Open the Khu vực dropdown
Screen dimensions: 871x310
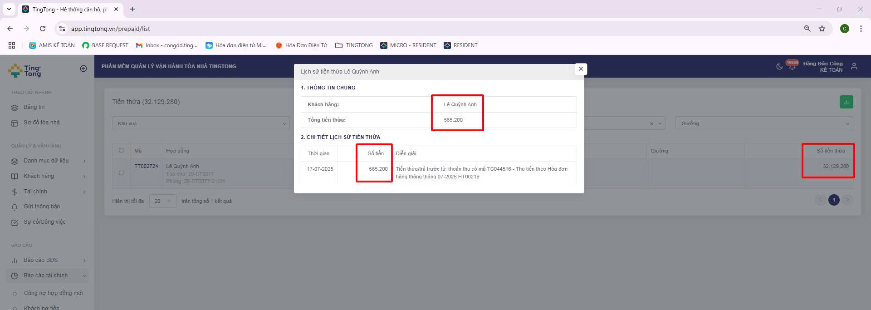point(201,123)
